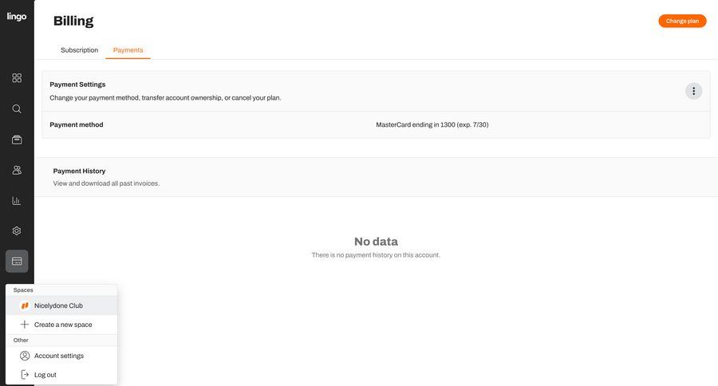This screenshot has width=718, height=386.
Task: Select the billing card icon in sidebar
Action: click(x=17, y=261)
